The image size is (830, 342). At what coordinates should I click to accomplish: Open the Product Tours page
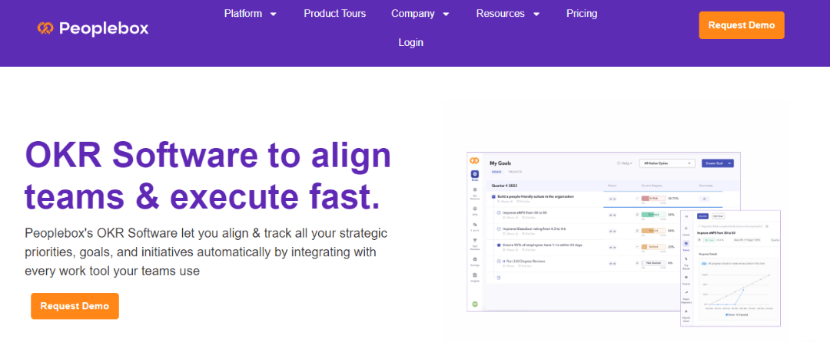point(334,14)
